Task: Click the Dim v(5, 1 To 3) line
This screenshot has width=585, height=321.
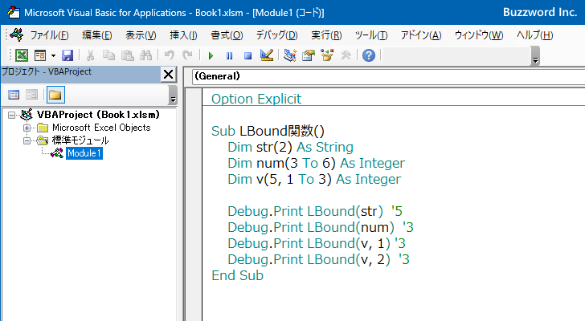Action: pos(314,179)
